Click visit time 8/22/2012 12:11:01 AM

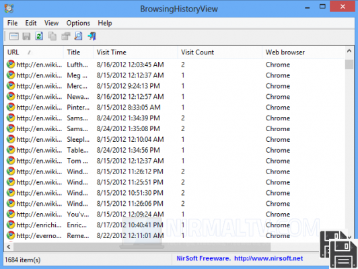pos(130,235)
